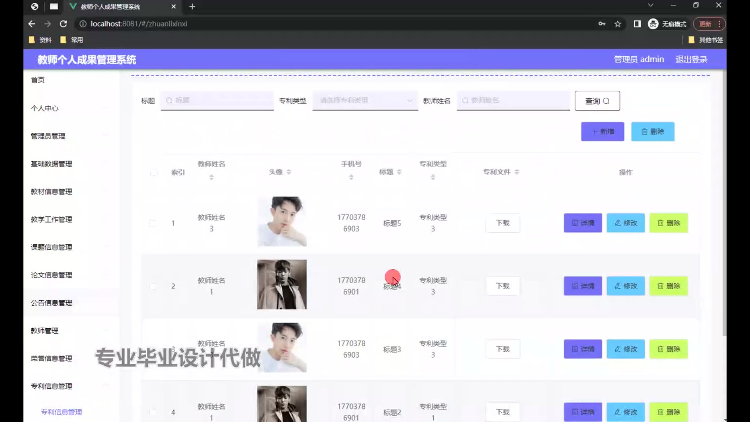Click the page vertical scrollbar
This screenshot has height=422, width=750.
point(724,203)
